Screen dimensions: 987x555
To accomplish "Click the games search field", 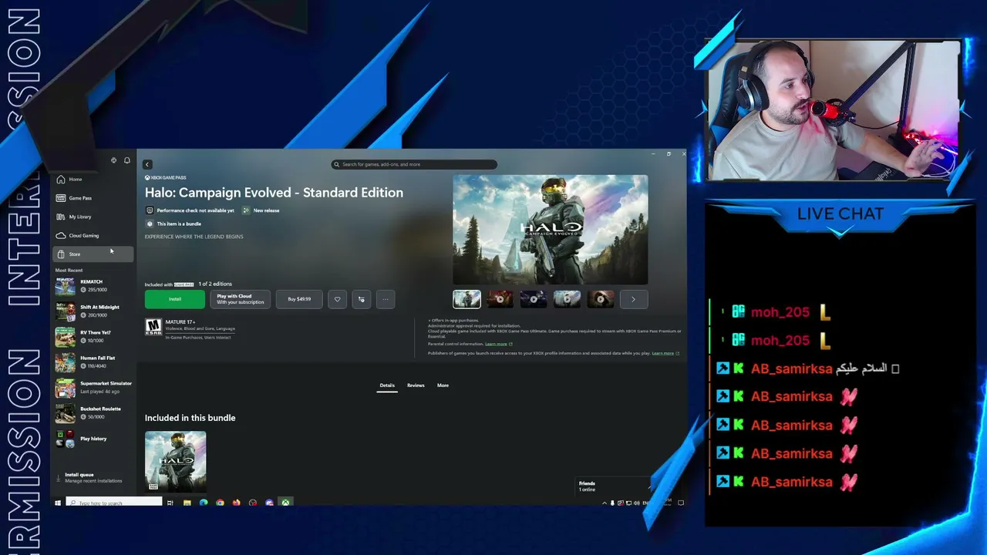I will tap(414, 164).
